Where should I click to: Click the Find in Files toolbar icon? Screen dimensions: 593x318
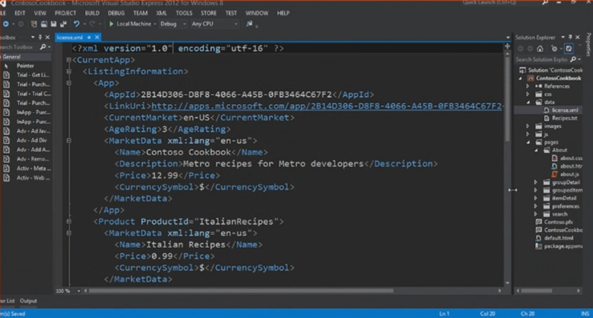tap(249, 24)
